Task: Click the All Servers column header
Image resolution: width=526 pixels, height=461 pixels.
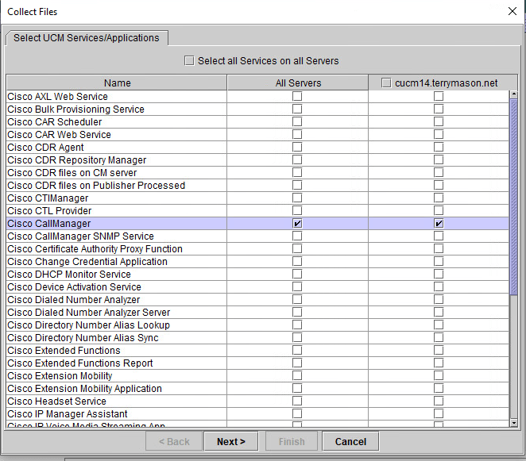Action: (298, 83)
